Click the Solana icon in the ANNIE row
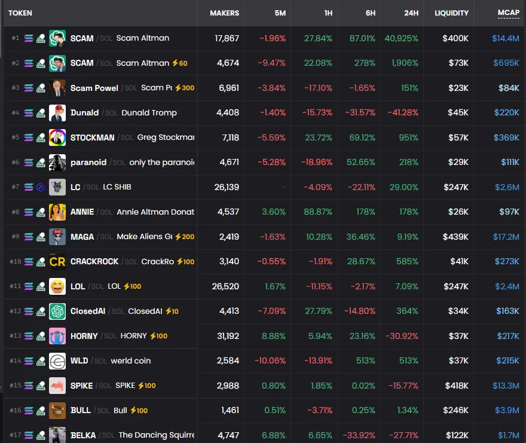 pyautogui.click(x=29, y=212)
